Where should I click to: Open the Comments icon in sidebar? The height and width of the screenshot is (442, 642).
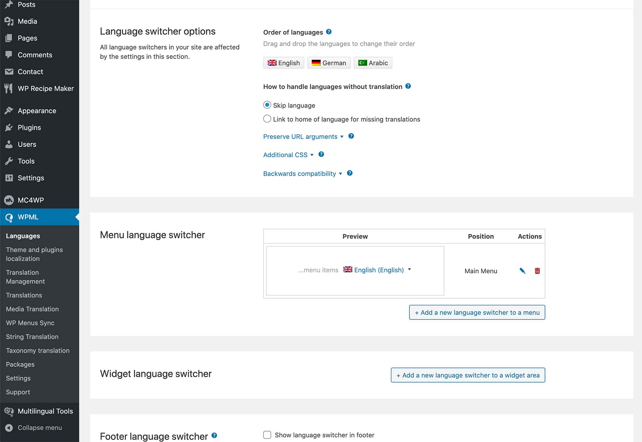point(9,55)
